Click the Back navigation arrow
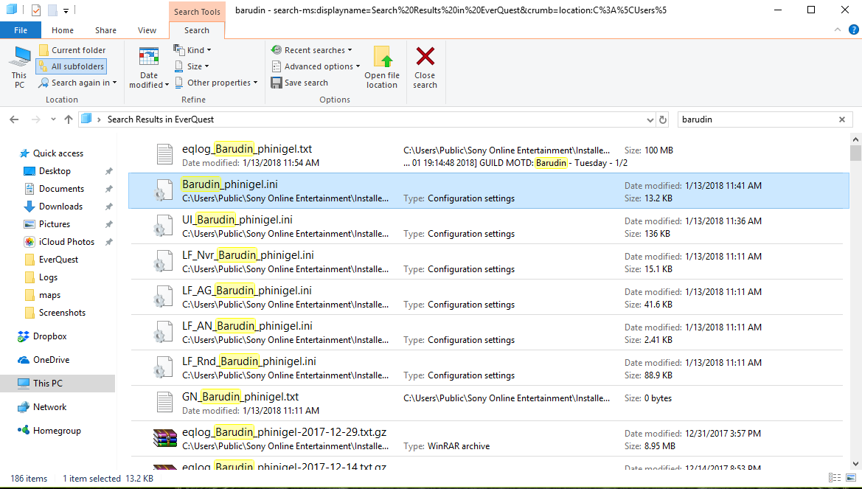 tap(14, 119)
